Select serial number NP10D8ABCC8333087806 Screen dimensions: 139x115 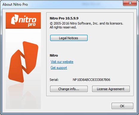point(92,80)
